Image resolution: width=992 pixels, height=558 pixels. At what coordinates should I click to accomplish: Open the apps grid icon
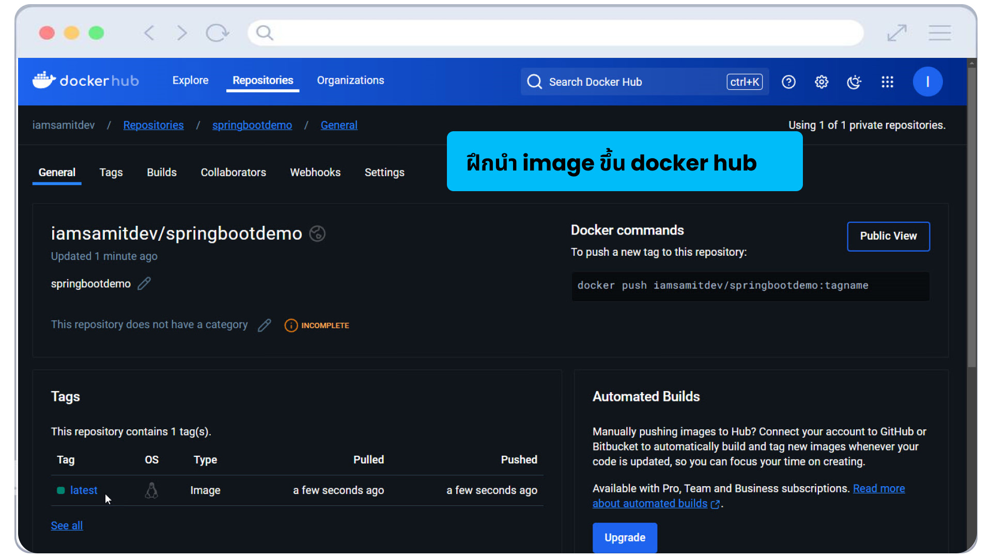click(888, 82)
